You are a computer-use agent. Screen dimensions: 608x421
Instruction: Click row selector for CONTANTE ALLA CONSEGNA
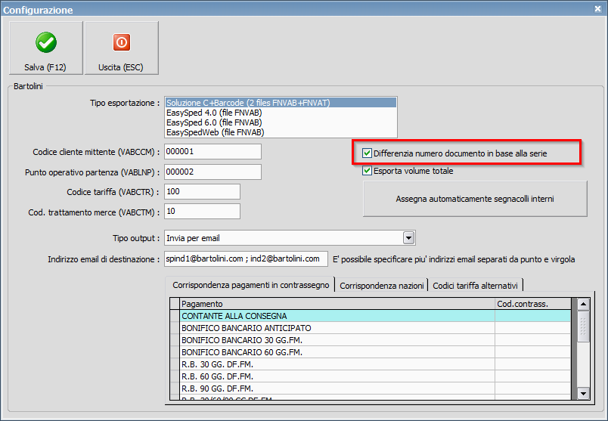175,315
